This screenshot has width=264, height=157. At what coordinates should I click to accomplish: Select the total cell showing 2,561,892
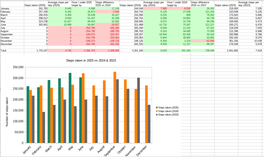(226, 51)
